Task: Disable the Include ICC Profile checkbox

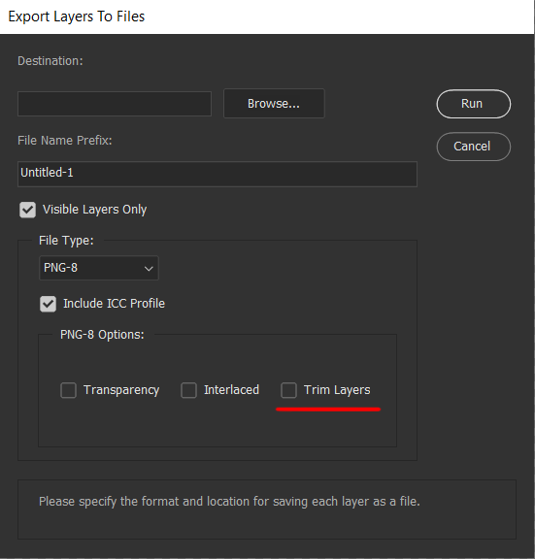Action: pyautogui.click(x=48, y=304)
